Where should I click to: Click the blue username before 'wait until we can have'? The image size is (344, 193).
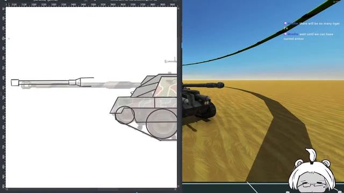pos(292,34)
